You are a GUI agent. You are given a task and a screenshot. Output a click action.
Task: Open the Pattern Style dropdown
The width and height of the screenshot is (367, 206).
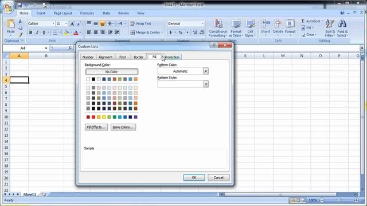(205, 84)
